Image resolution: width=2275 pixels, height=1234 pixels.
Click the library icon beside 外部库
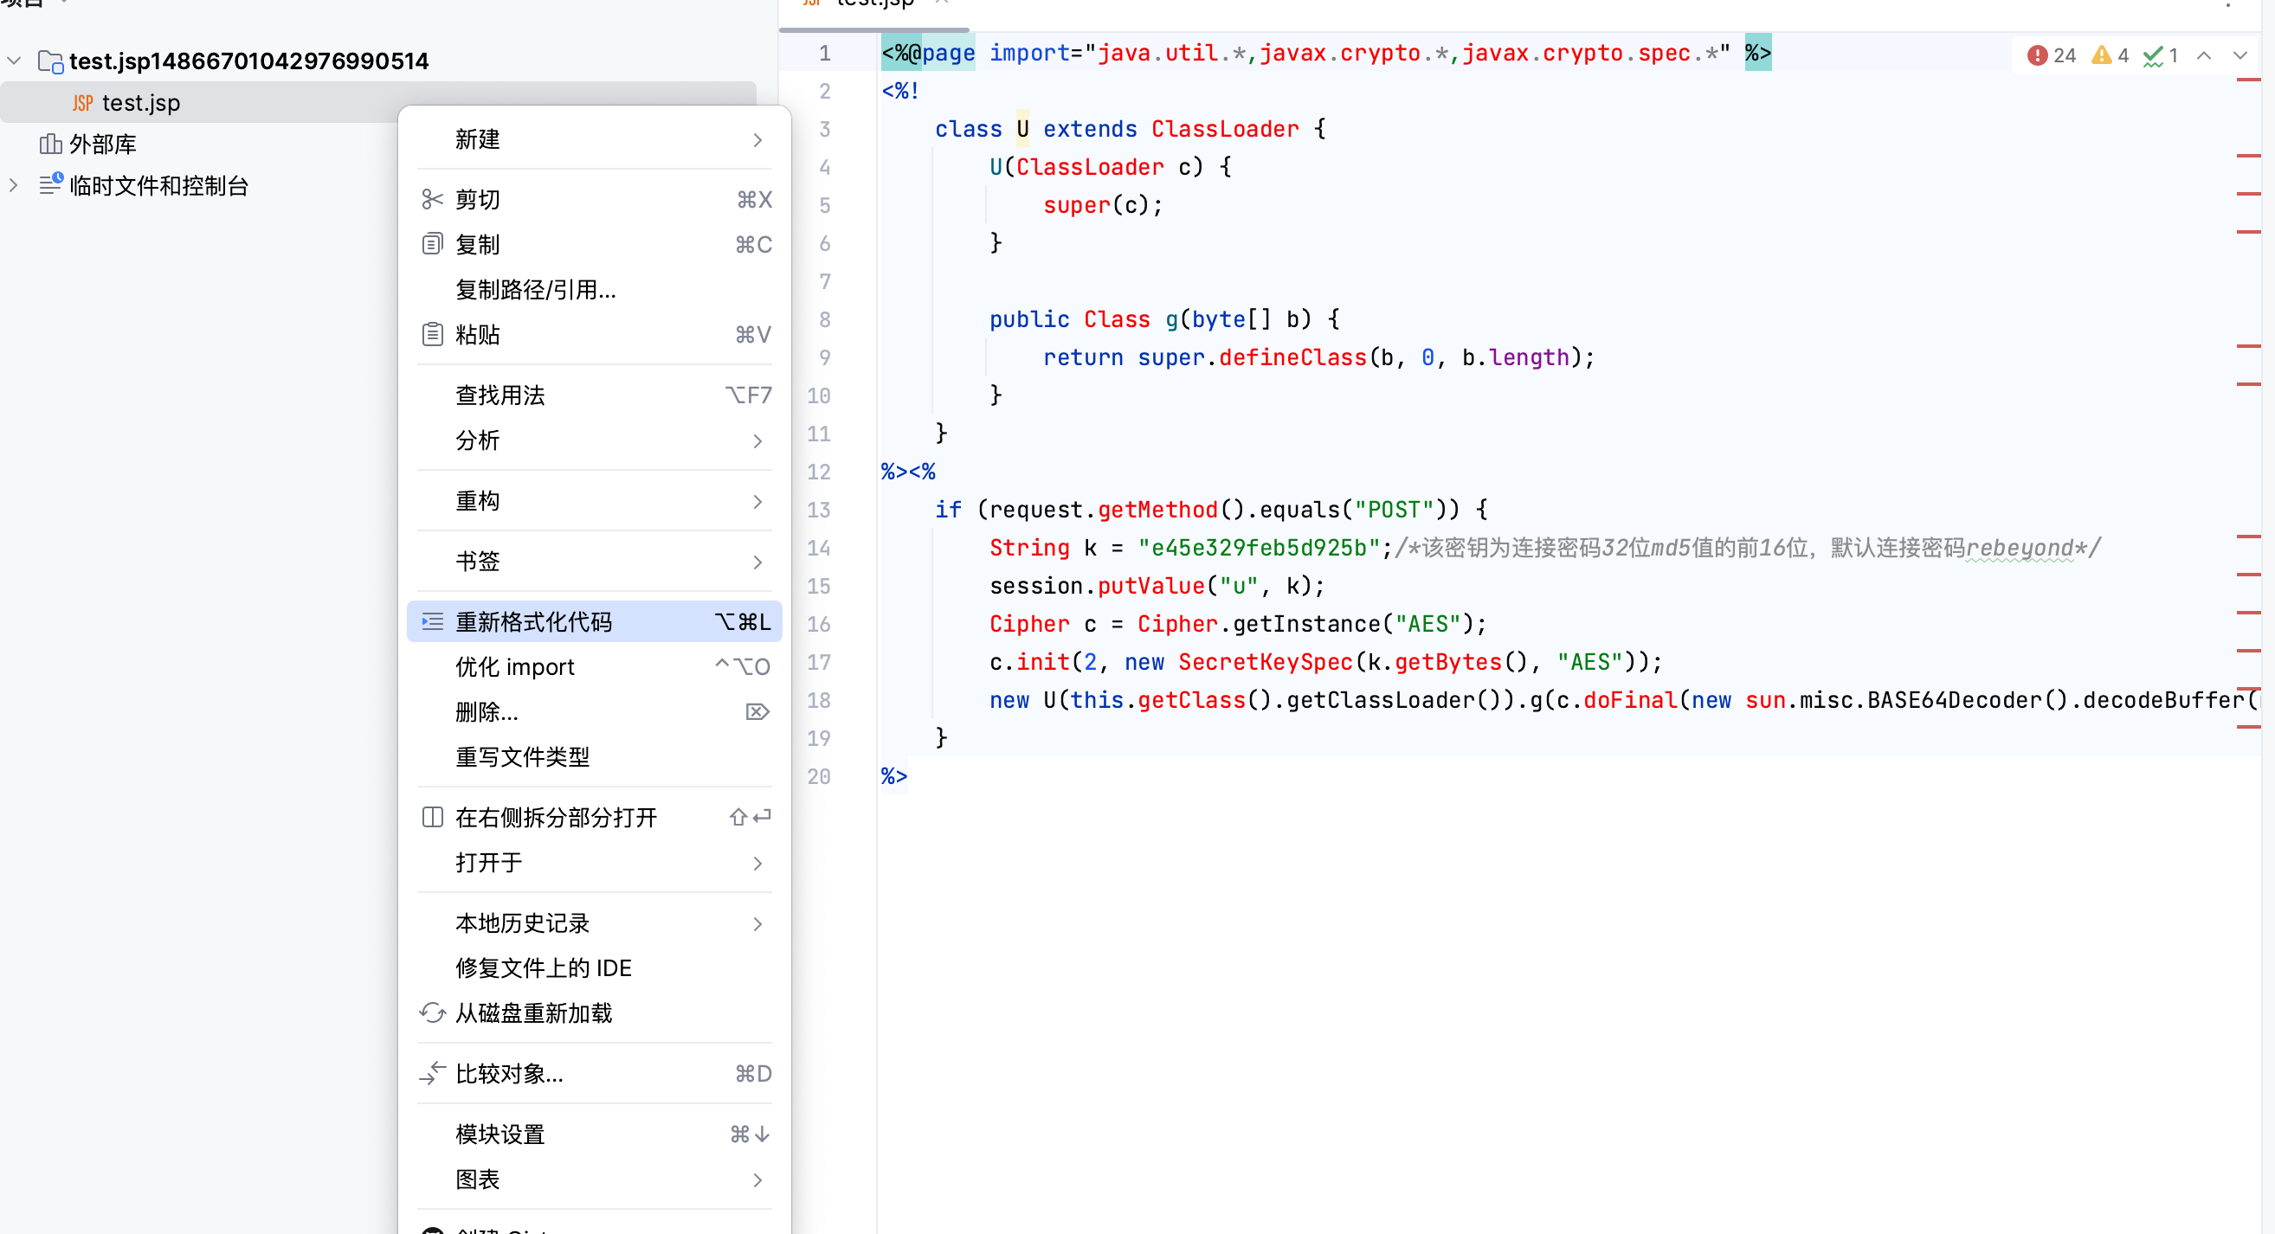(50, 144)
